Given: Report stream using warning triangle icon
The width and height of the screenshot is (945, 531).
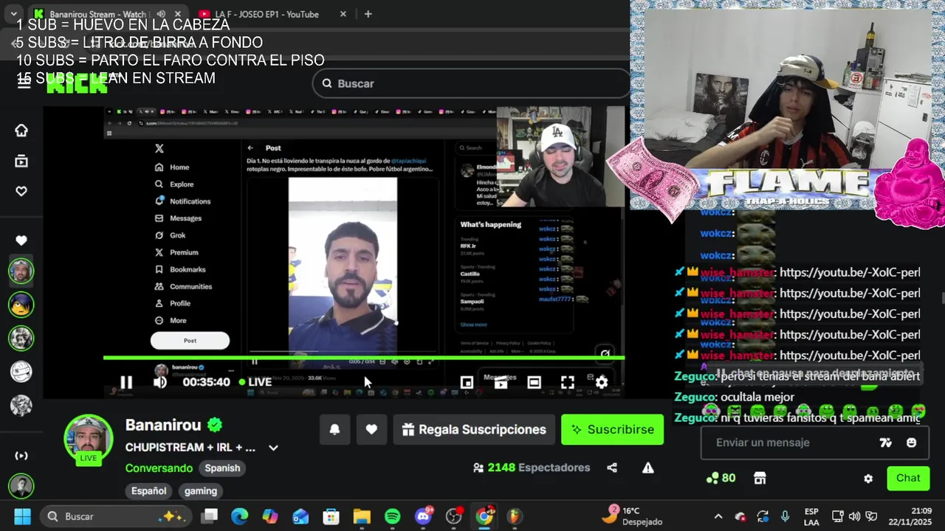Looking at the screenshot, I should point(647,468).
